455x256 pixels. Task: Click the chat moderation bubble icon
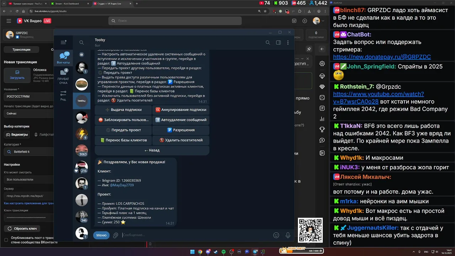click(x=322, y=140)
